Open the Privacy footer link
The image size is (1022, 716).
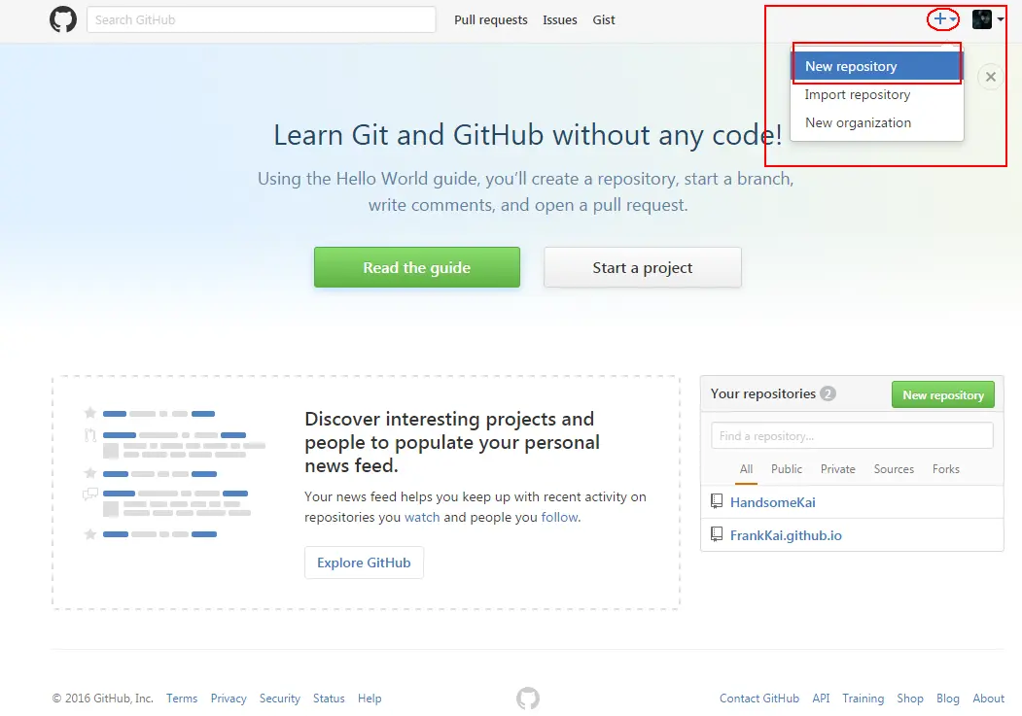[229, 699]
